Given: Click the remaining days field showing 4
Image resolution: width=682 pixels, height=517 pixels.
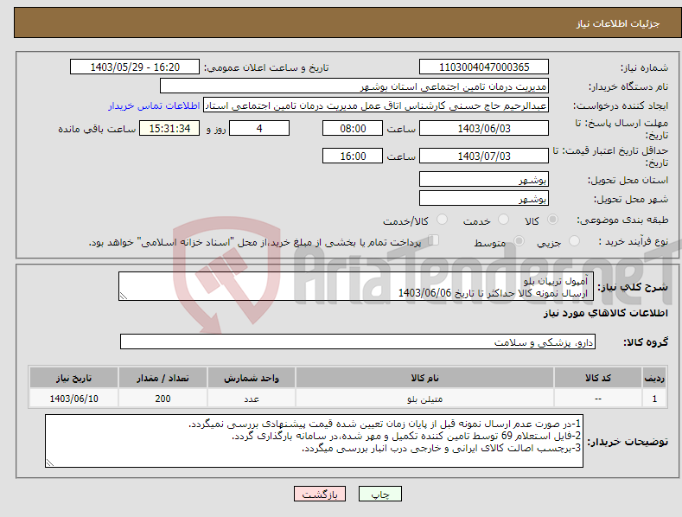Looking at the screenshot, I should coord(259,128).
